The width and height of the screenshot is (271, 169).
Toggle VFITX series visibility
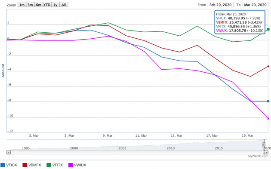(55, 165)
